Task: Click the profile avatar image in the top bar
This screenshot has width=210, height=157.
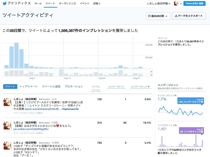Action: pos(176,4)
